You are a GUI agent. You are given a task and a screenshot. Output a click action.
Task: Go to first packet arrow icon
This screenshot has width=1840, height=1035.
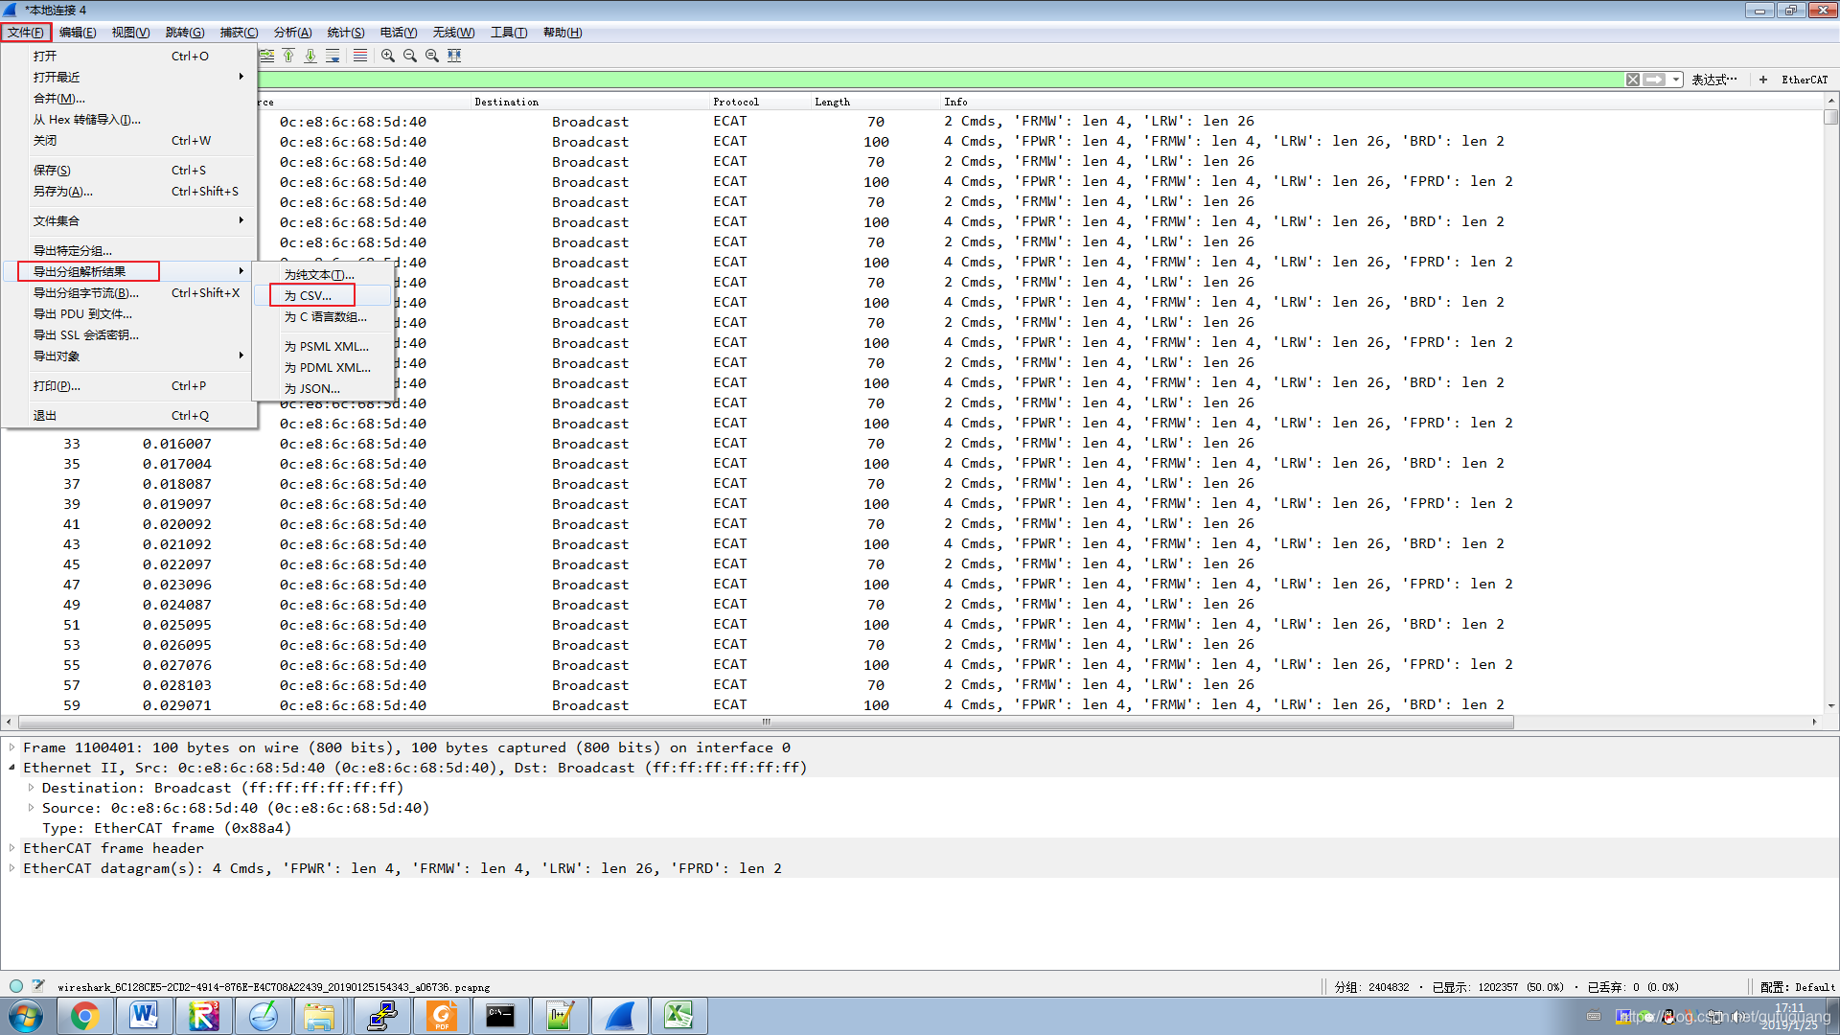(288, 56)
